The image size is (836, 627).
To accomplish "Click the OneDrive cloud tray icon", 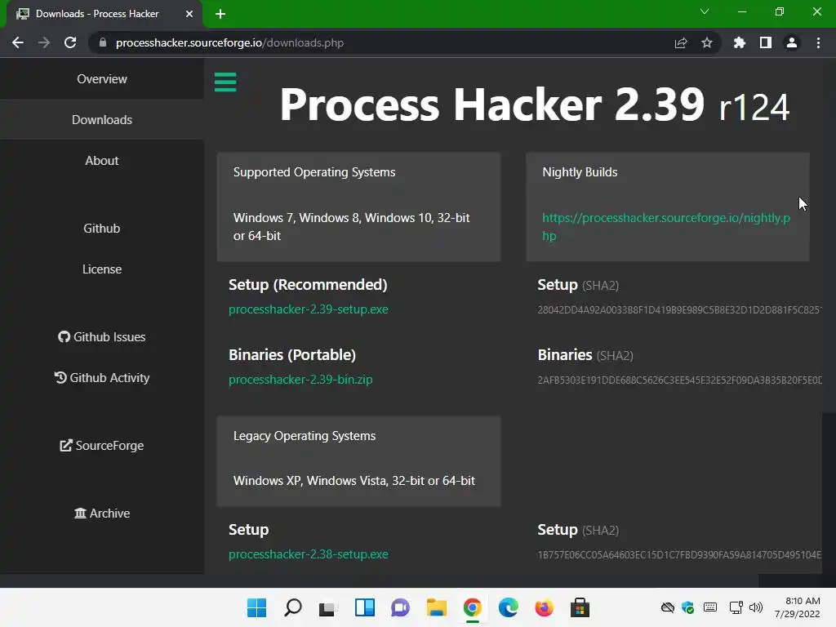I will click(x=668, y=607).
